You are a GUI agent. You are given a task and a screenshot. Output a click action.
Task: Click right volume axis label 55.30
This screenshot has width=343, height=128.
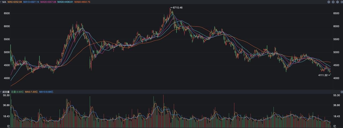point(336,95)
